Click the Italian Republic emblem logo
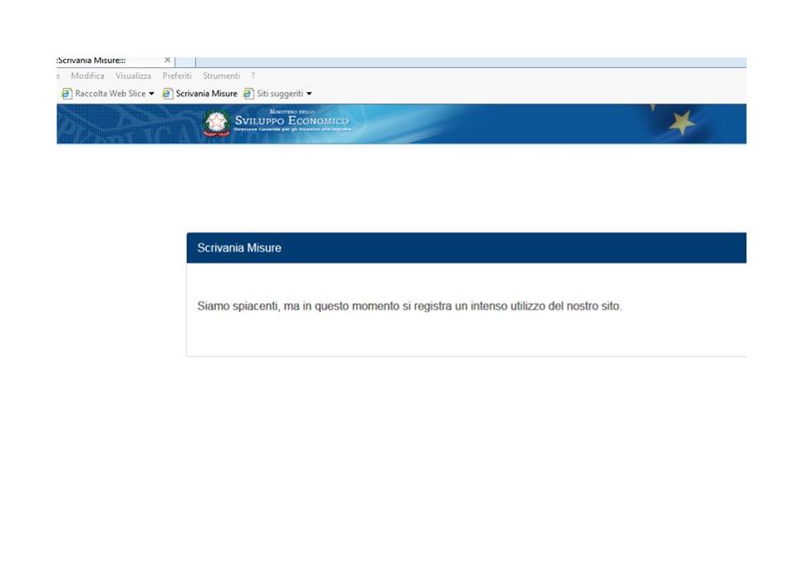This screenshot has width=797, height=563. coord(217,124)
